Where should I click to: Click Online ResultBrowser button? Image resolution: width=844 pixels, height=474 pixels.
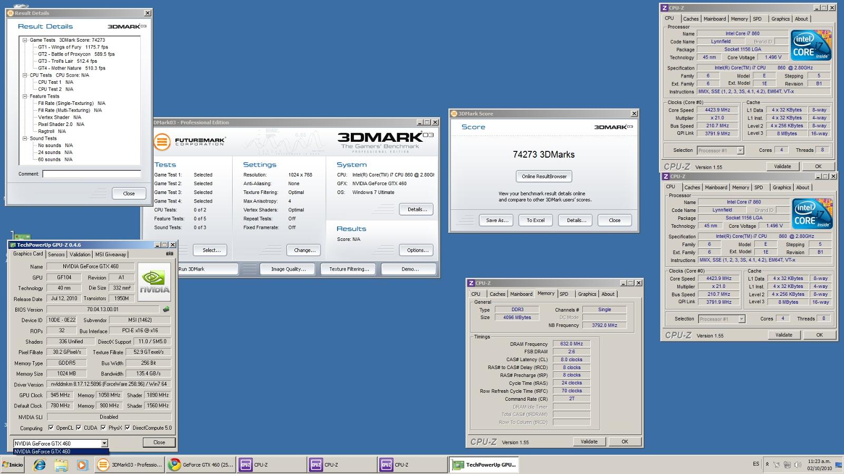point(544,177)
